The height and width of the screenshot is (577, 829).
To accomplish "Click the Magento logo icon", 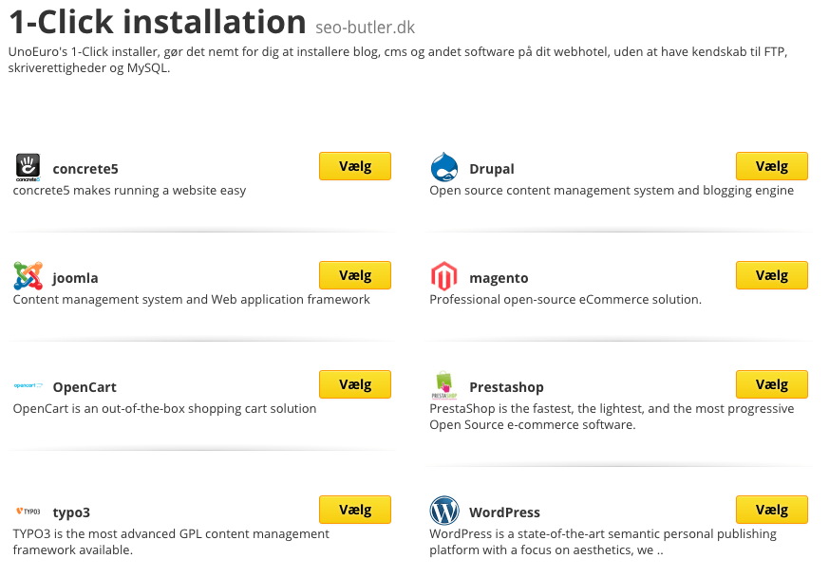I will (444, 276).
